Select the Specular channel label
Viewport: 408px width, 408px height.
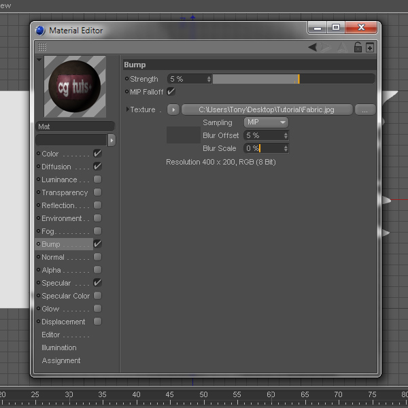coord(56,283)
